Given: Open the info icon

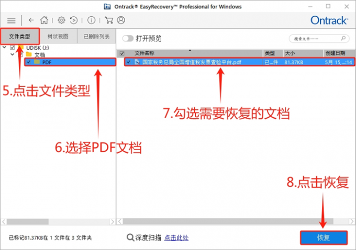Looking at the screenshot, I should [91, 20].
